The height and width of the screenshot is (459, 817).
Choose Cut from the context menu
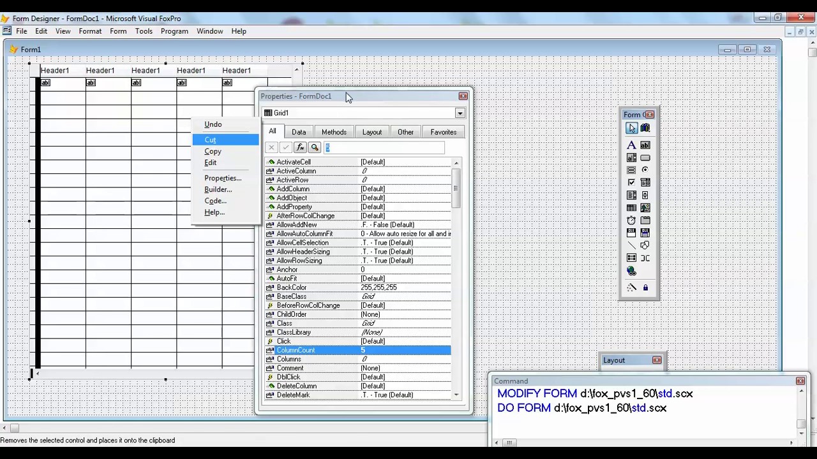tap(226, 140)
